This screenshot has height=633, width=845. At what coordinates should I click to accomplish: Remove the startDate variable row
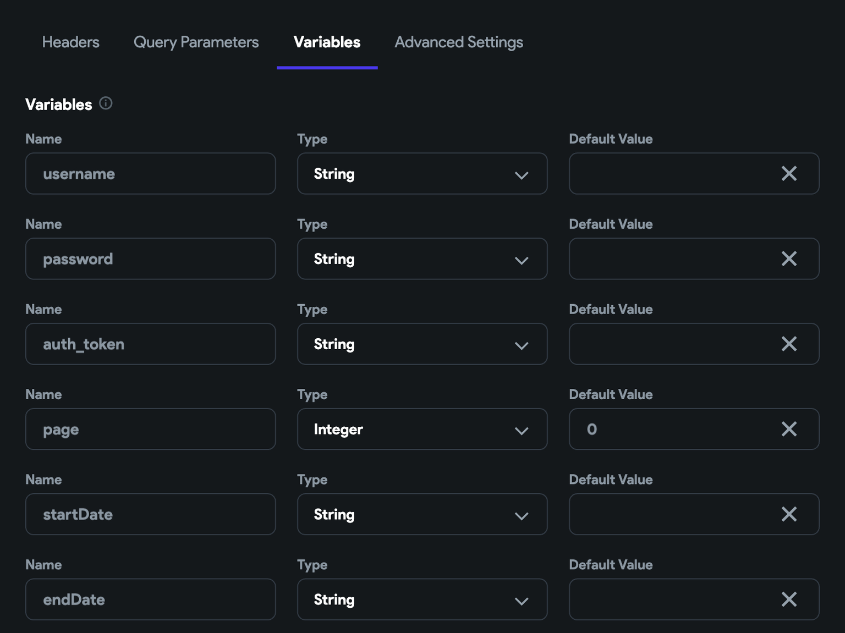coord(789,515)
